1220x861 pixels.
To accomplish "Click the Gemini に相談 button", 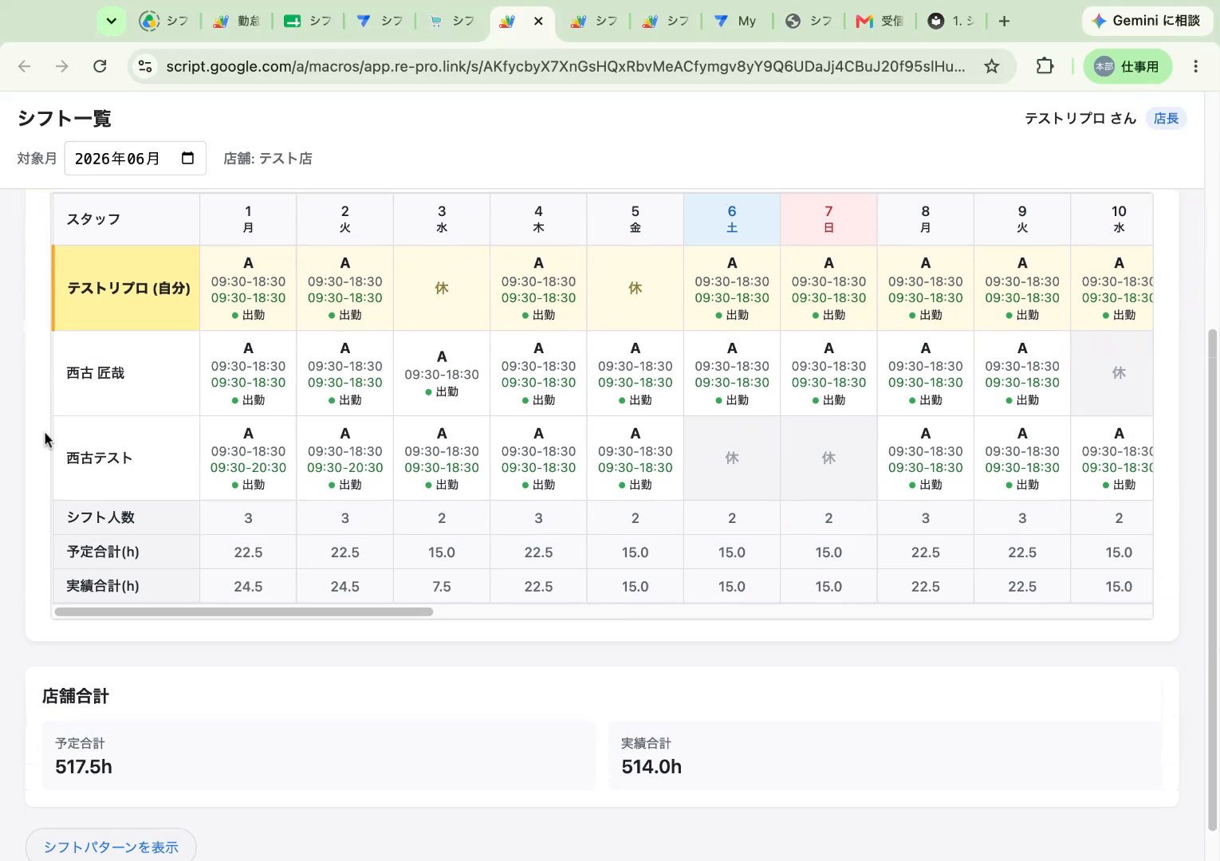I will point(1146,21).
